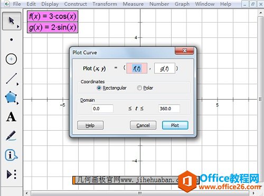Viewport: 264px width, 196px height.
Task: Select the Information tool
Action: [11, 155]
